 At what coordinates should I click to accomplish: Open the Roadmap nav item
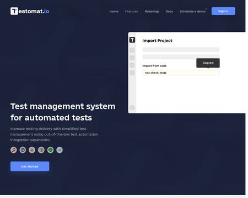click(x=152, y=12)
